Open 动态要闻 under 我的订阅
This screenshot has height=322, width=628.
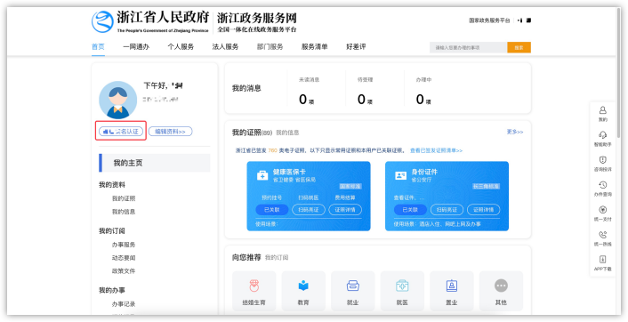tap(124, 258)
